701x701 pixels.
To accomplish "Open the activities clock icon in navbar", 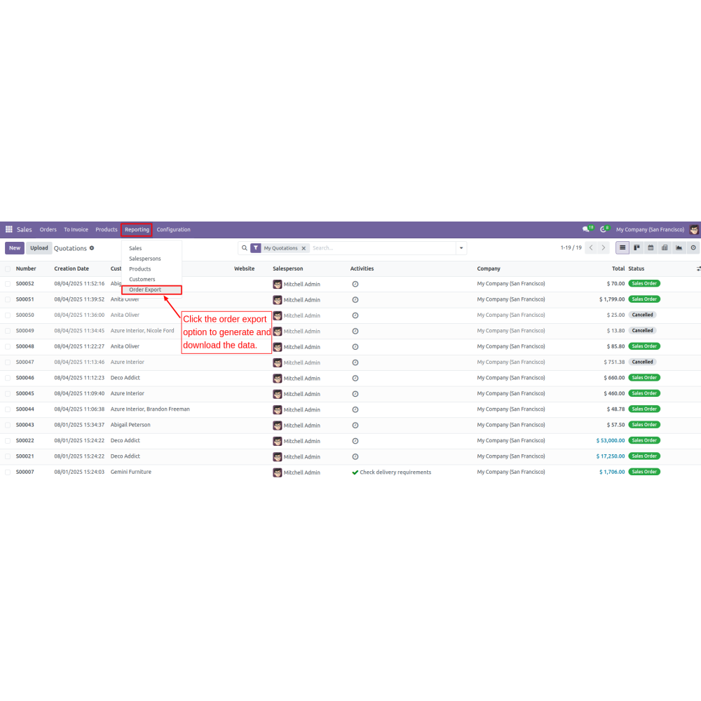I will point(604,229).
